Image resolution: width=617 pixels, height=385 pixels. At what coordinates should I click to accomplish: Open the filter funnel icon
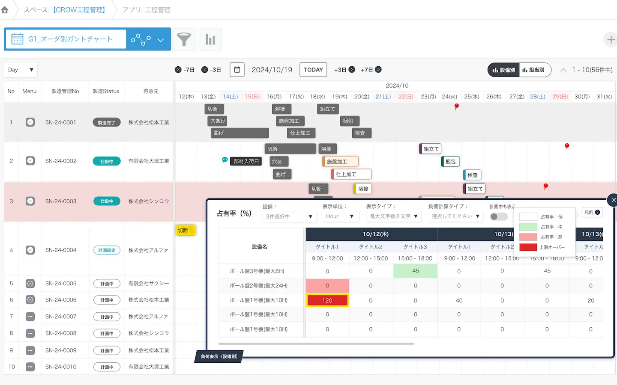click(x=184, y=39)
